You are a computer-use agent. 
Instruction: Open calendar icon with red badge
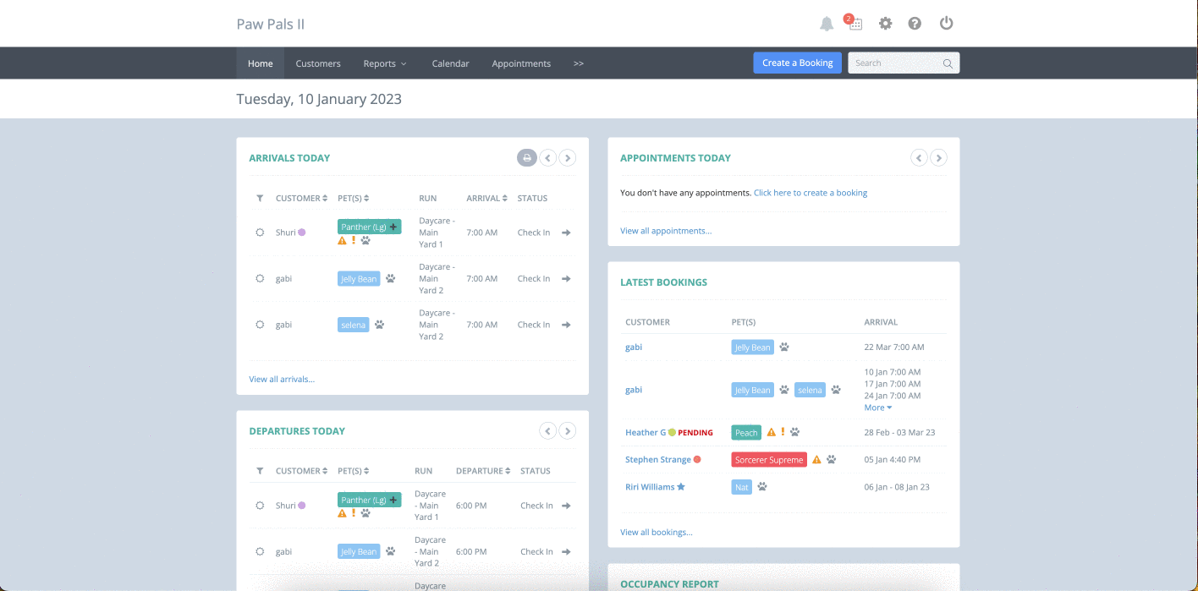855,23
